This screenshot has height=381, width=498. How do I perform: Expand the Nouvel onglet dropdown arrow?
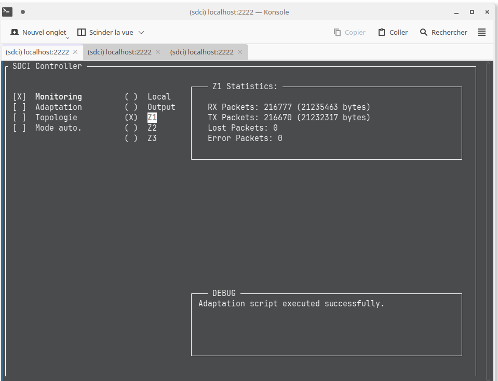68,37
